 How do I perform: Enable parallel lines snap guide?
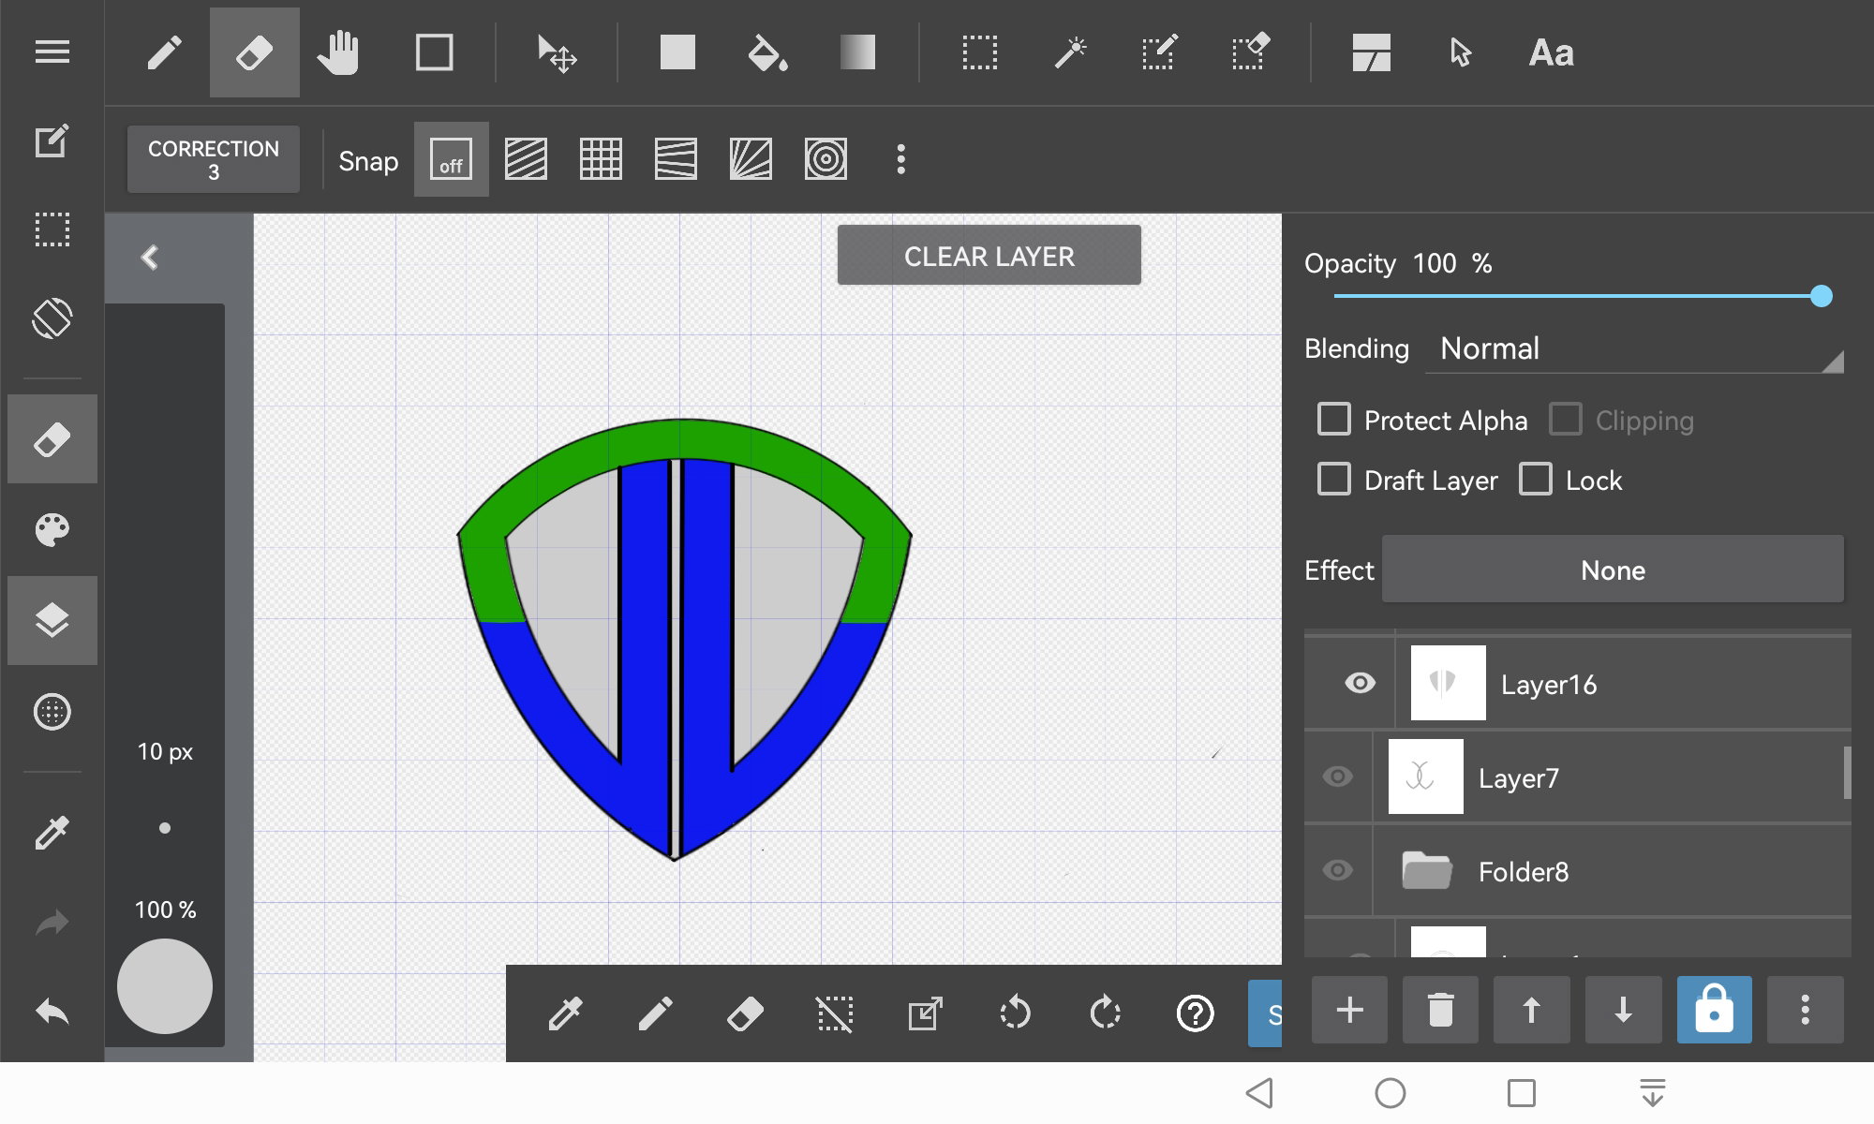[x=526, y=159]
